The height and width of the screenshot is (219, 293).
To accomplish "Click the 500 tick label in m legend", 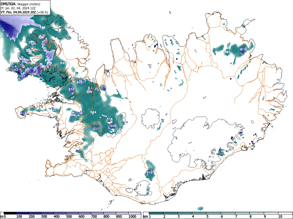I will (x=69, y=217).
